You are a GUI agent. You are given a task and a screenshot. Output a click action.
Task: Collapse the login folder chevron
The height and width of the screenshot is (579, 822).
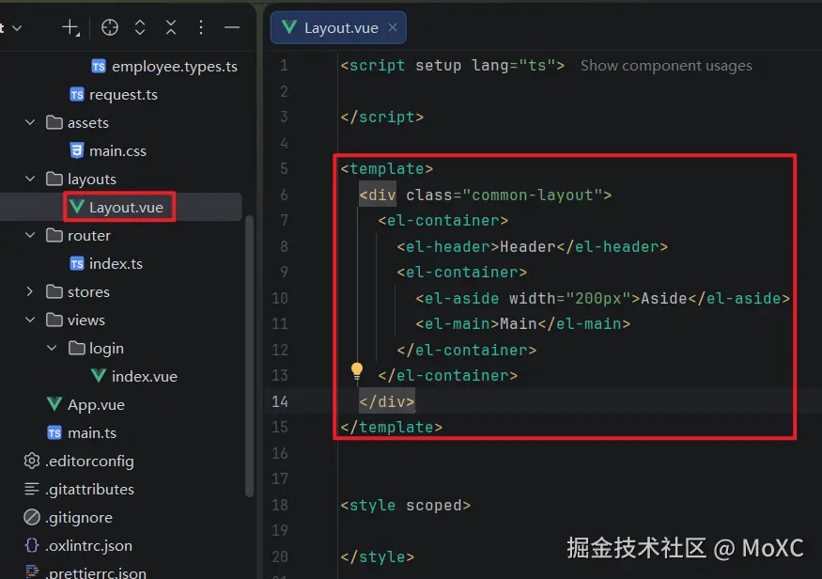[x=52, y=348]
